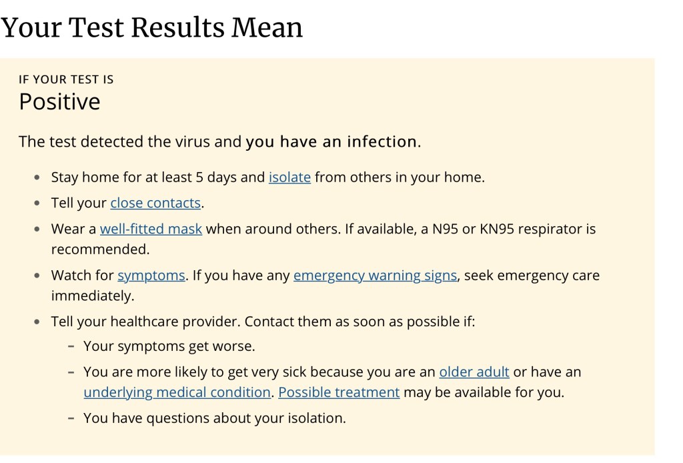
Task: Select the "Positive" heading
Action: click(x=59, y=101)
